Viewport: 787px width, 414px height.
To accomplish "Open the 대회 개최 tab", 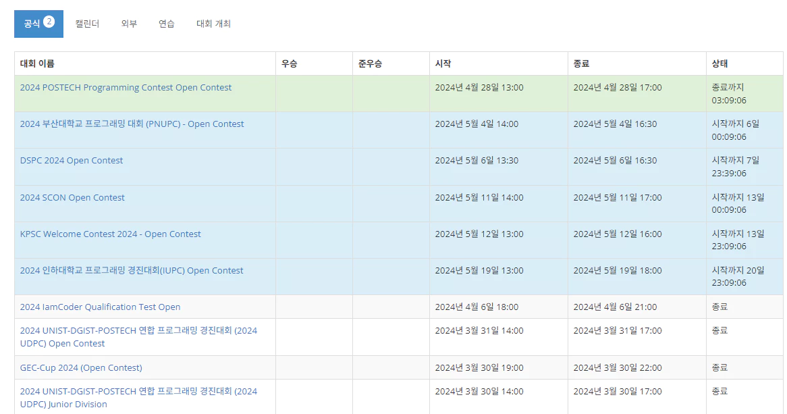I will point(213,24).
